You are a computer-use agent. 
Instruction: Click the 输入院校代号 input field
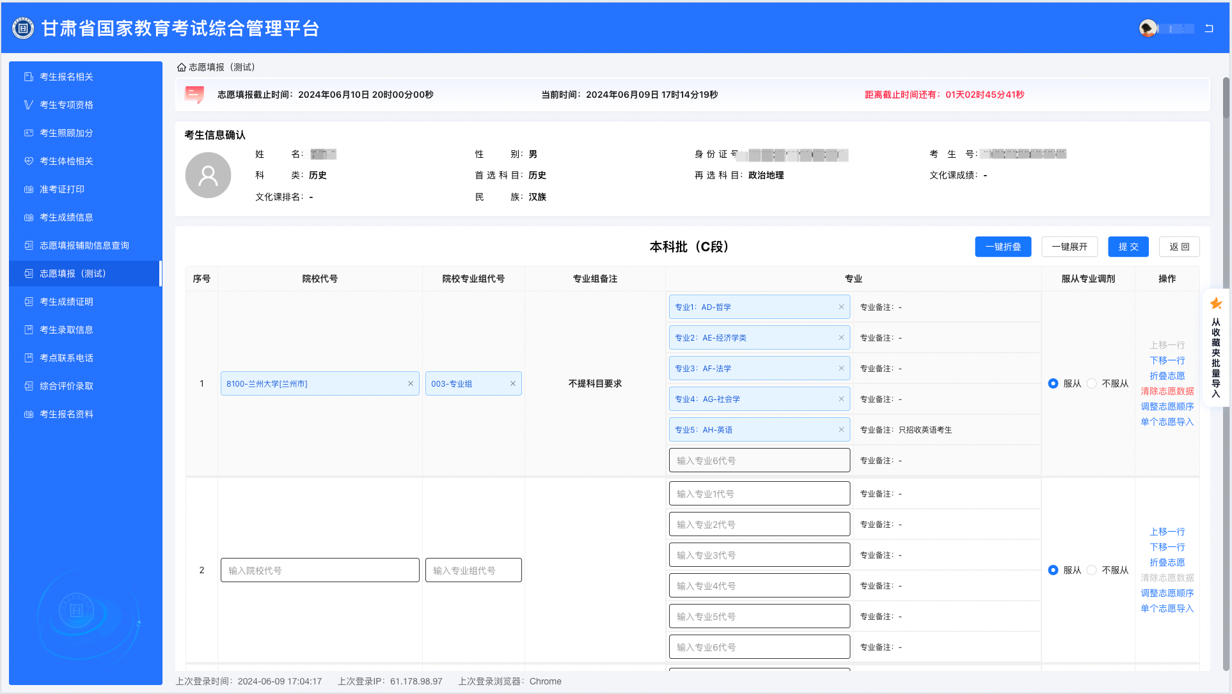tap(320, 570)
